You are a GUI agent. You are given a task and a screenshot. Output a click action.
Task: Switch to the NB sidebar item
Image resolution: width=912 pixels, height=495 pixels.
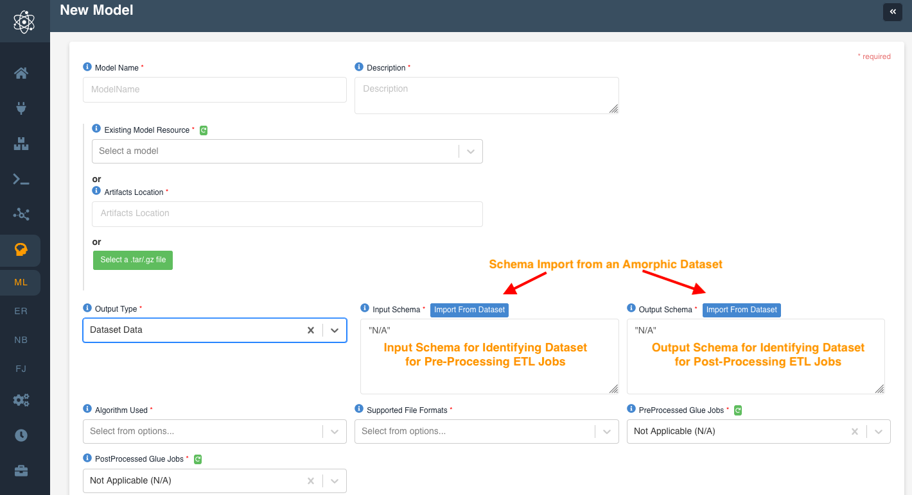pos(21,340)
